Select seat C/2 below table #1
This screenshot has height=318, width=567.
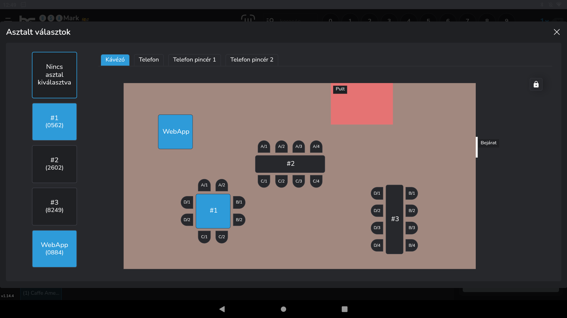pyautogui.click(x=221, y=237)
